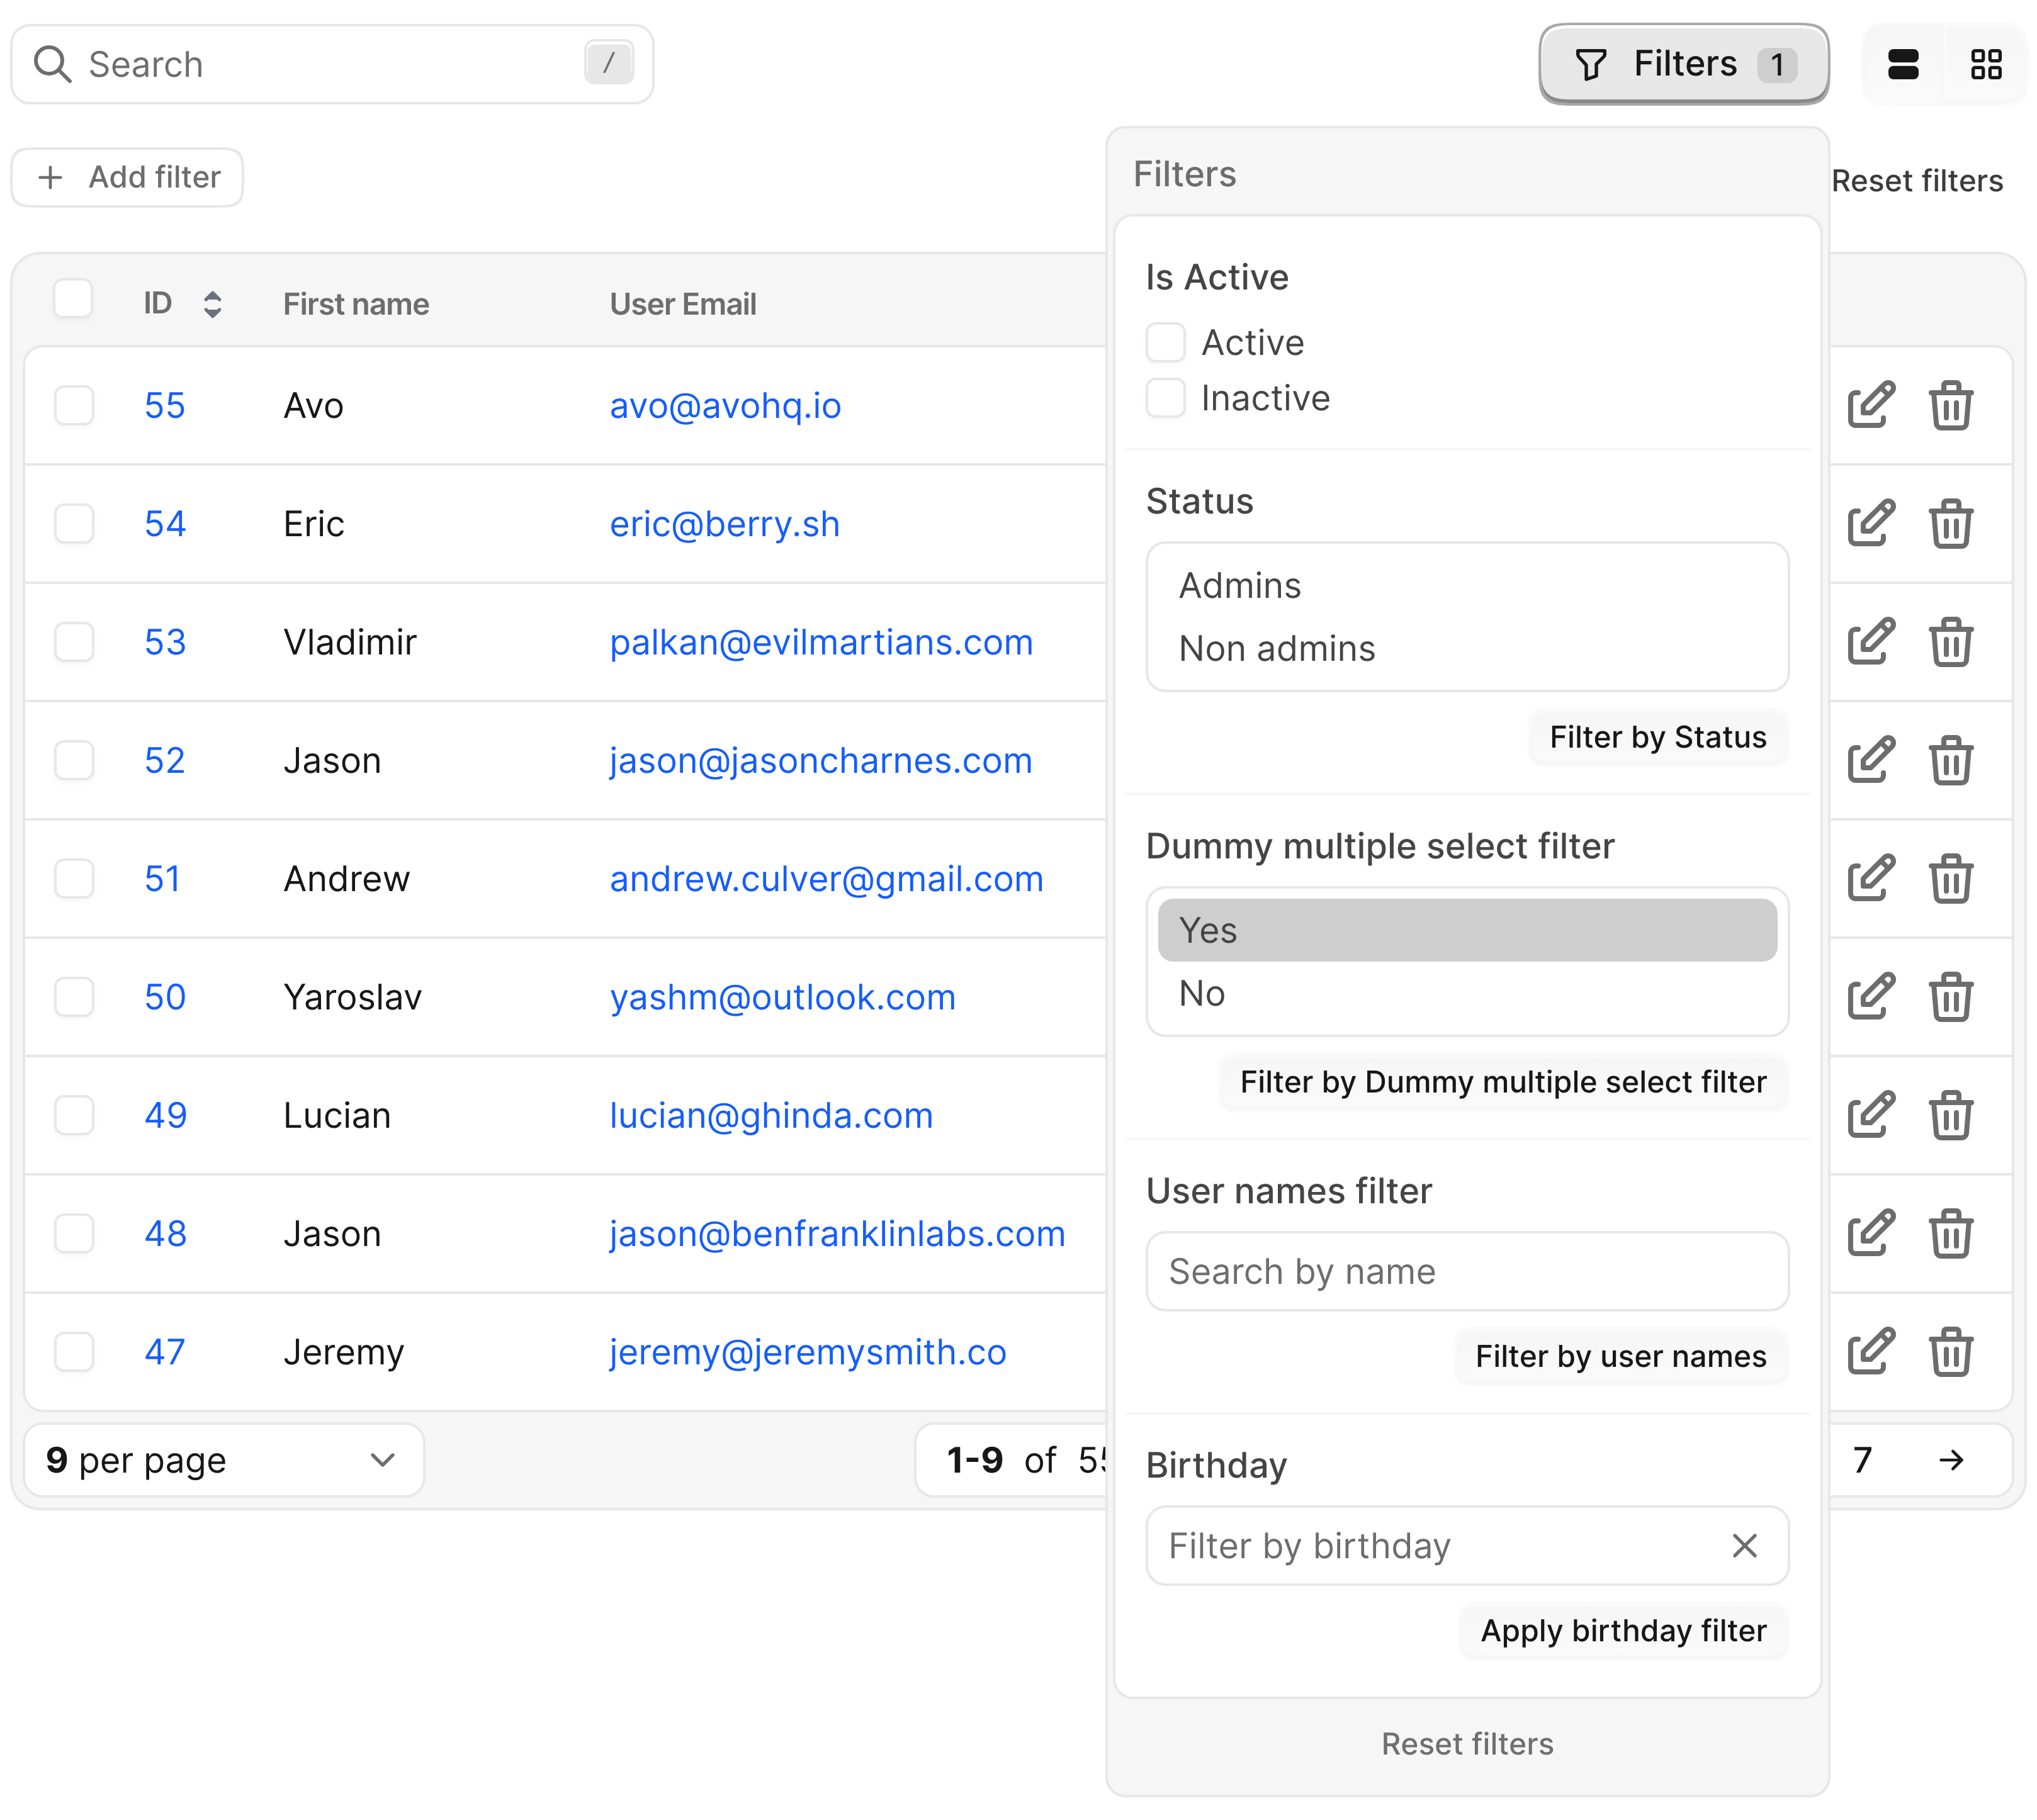Select Admins in Status list

[x=1467, y=585]
